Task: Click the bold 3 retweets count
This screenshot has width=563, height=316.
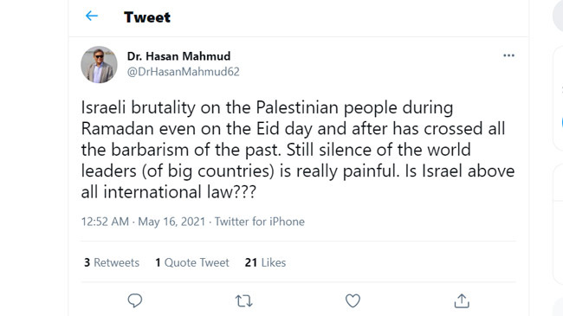Action: pyautogui.click(x=87, y=262)
